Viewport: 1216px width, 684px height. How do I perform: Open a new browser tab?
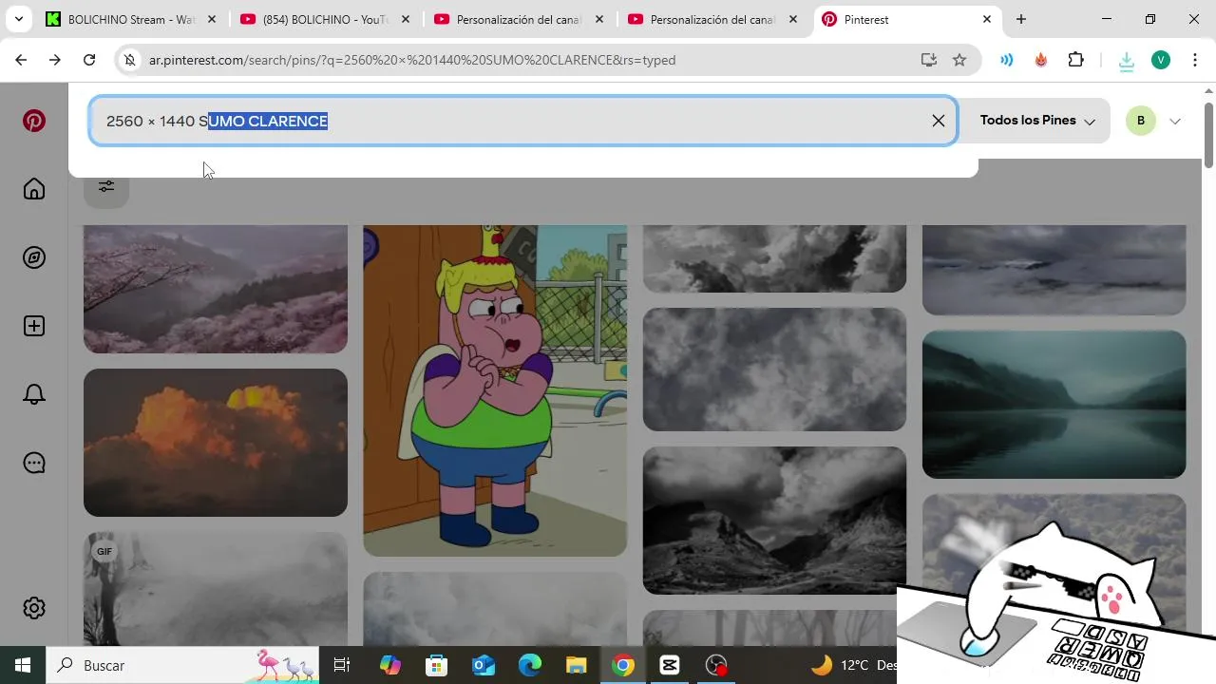click(1021, 19)
